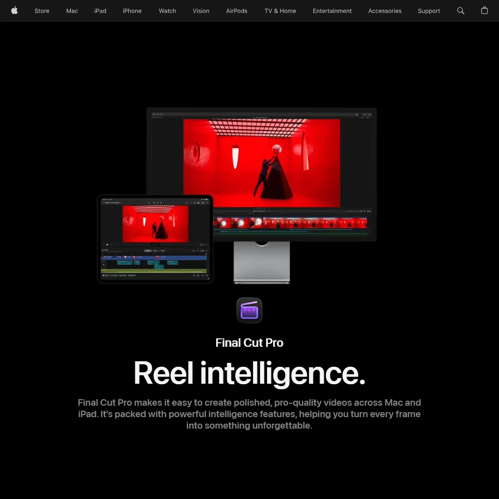This screenshot has width=499, height=499.
Task: Click the Apple logo home icon
Action: pyautogui.click(x=14, y=11)
